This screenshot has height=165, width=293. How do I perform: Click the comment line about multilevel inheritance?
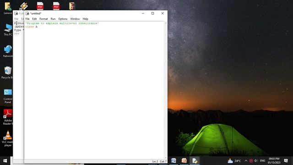click(62, 23)
